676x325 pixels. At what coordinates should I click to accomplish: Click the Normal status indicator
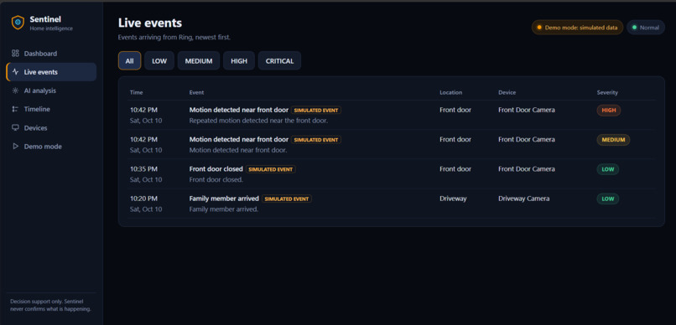point(646,27)
